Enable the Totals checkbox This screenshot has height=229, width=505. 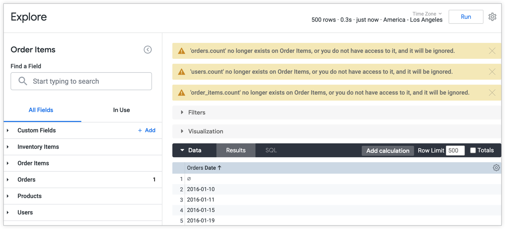tap(473, 150)
